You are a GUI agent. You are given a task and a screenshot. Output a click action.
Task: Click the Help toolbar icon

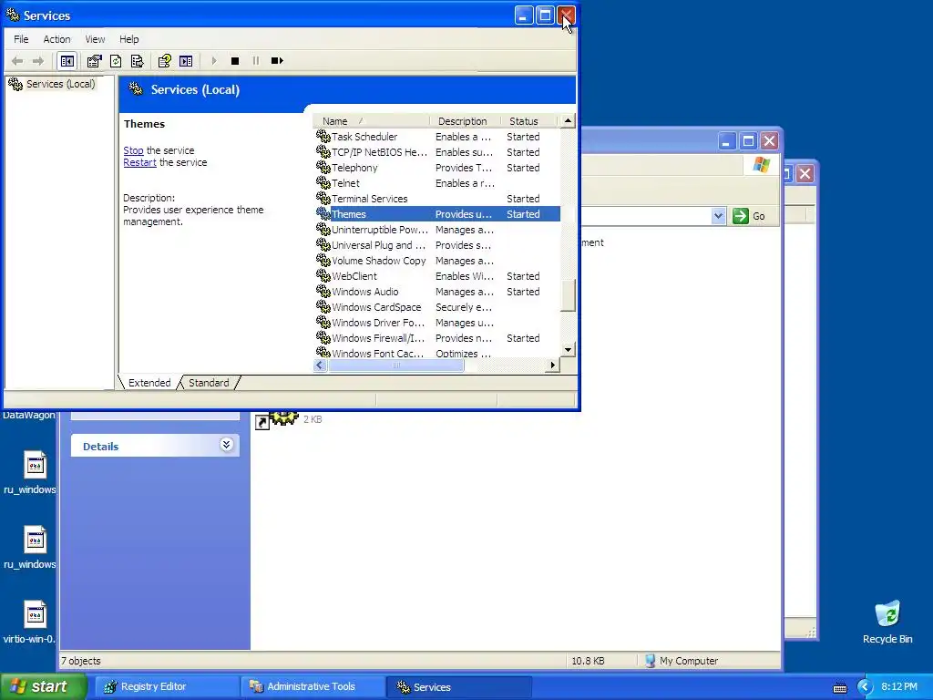(164, 61)
